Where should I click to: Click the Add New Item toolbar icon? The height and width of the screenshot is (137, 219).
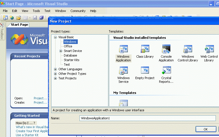coord(25,18)
